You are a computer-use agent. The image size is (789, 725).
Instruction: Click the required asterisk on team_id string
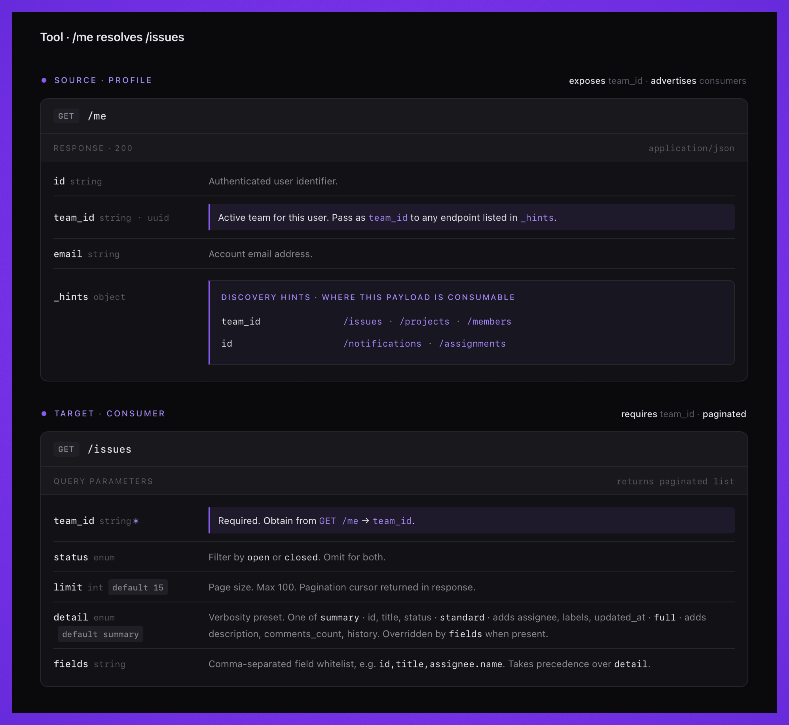(136, 521)
